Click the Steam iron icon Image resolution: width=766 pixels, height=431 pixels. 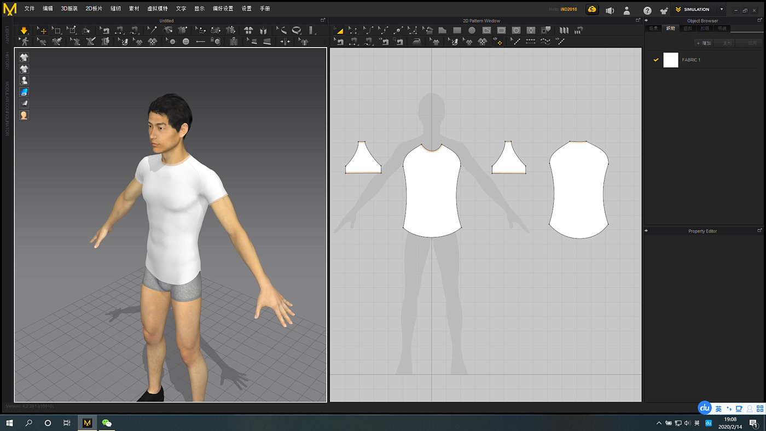coord(417,42)
